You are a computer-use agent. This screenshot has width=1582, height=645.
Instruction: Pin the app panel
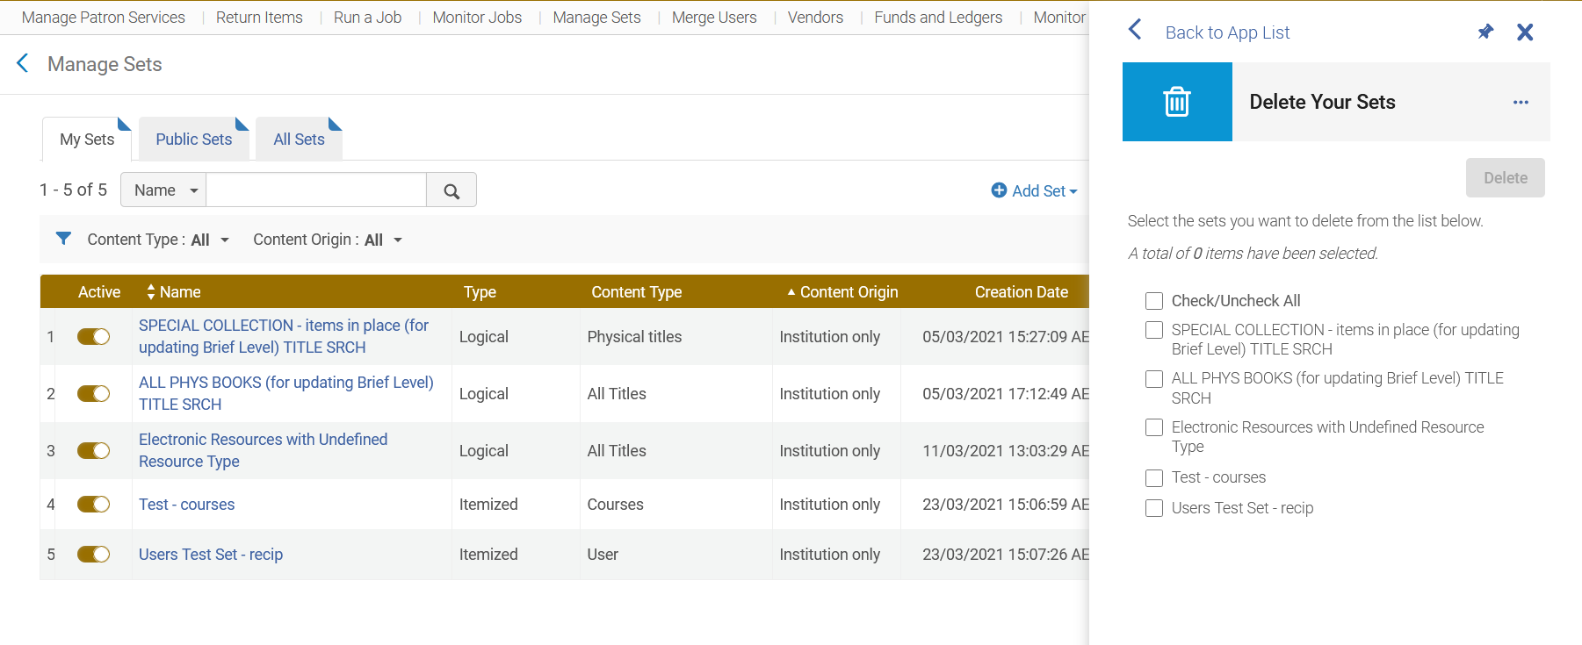1485,32
